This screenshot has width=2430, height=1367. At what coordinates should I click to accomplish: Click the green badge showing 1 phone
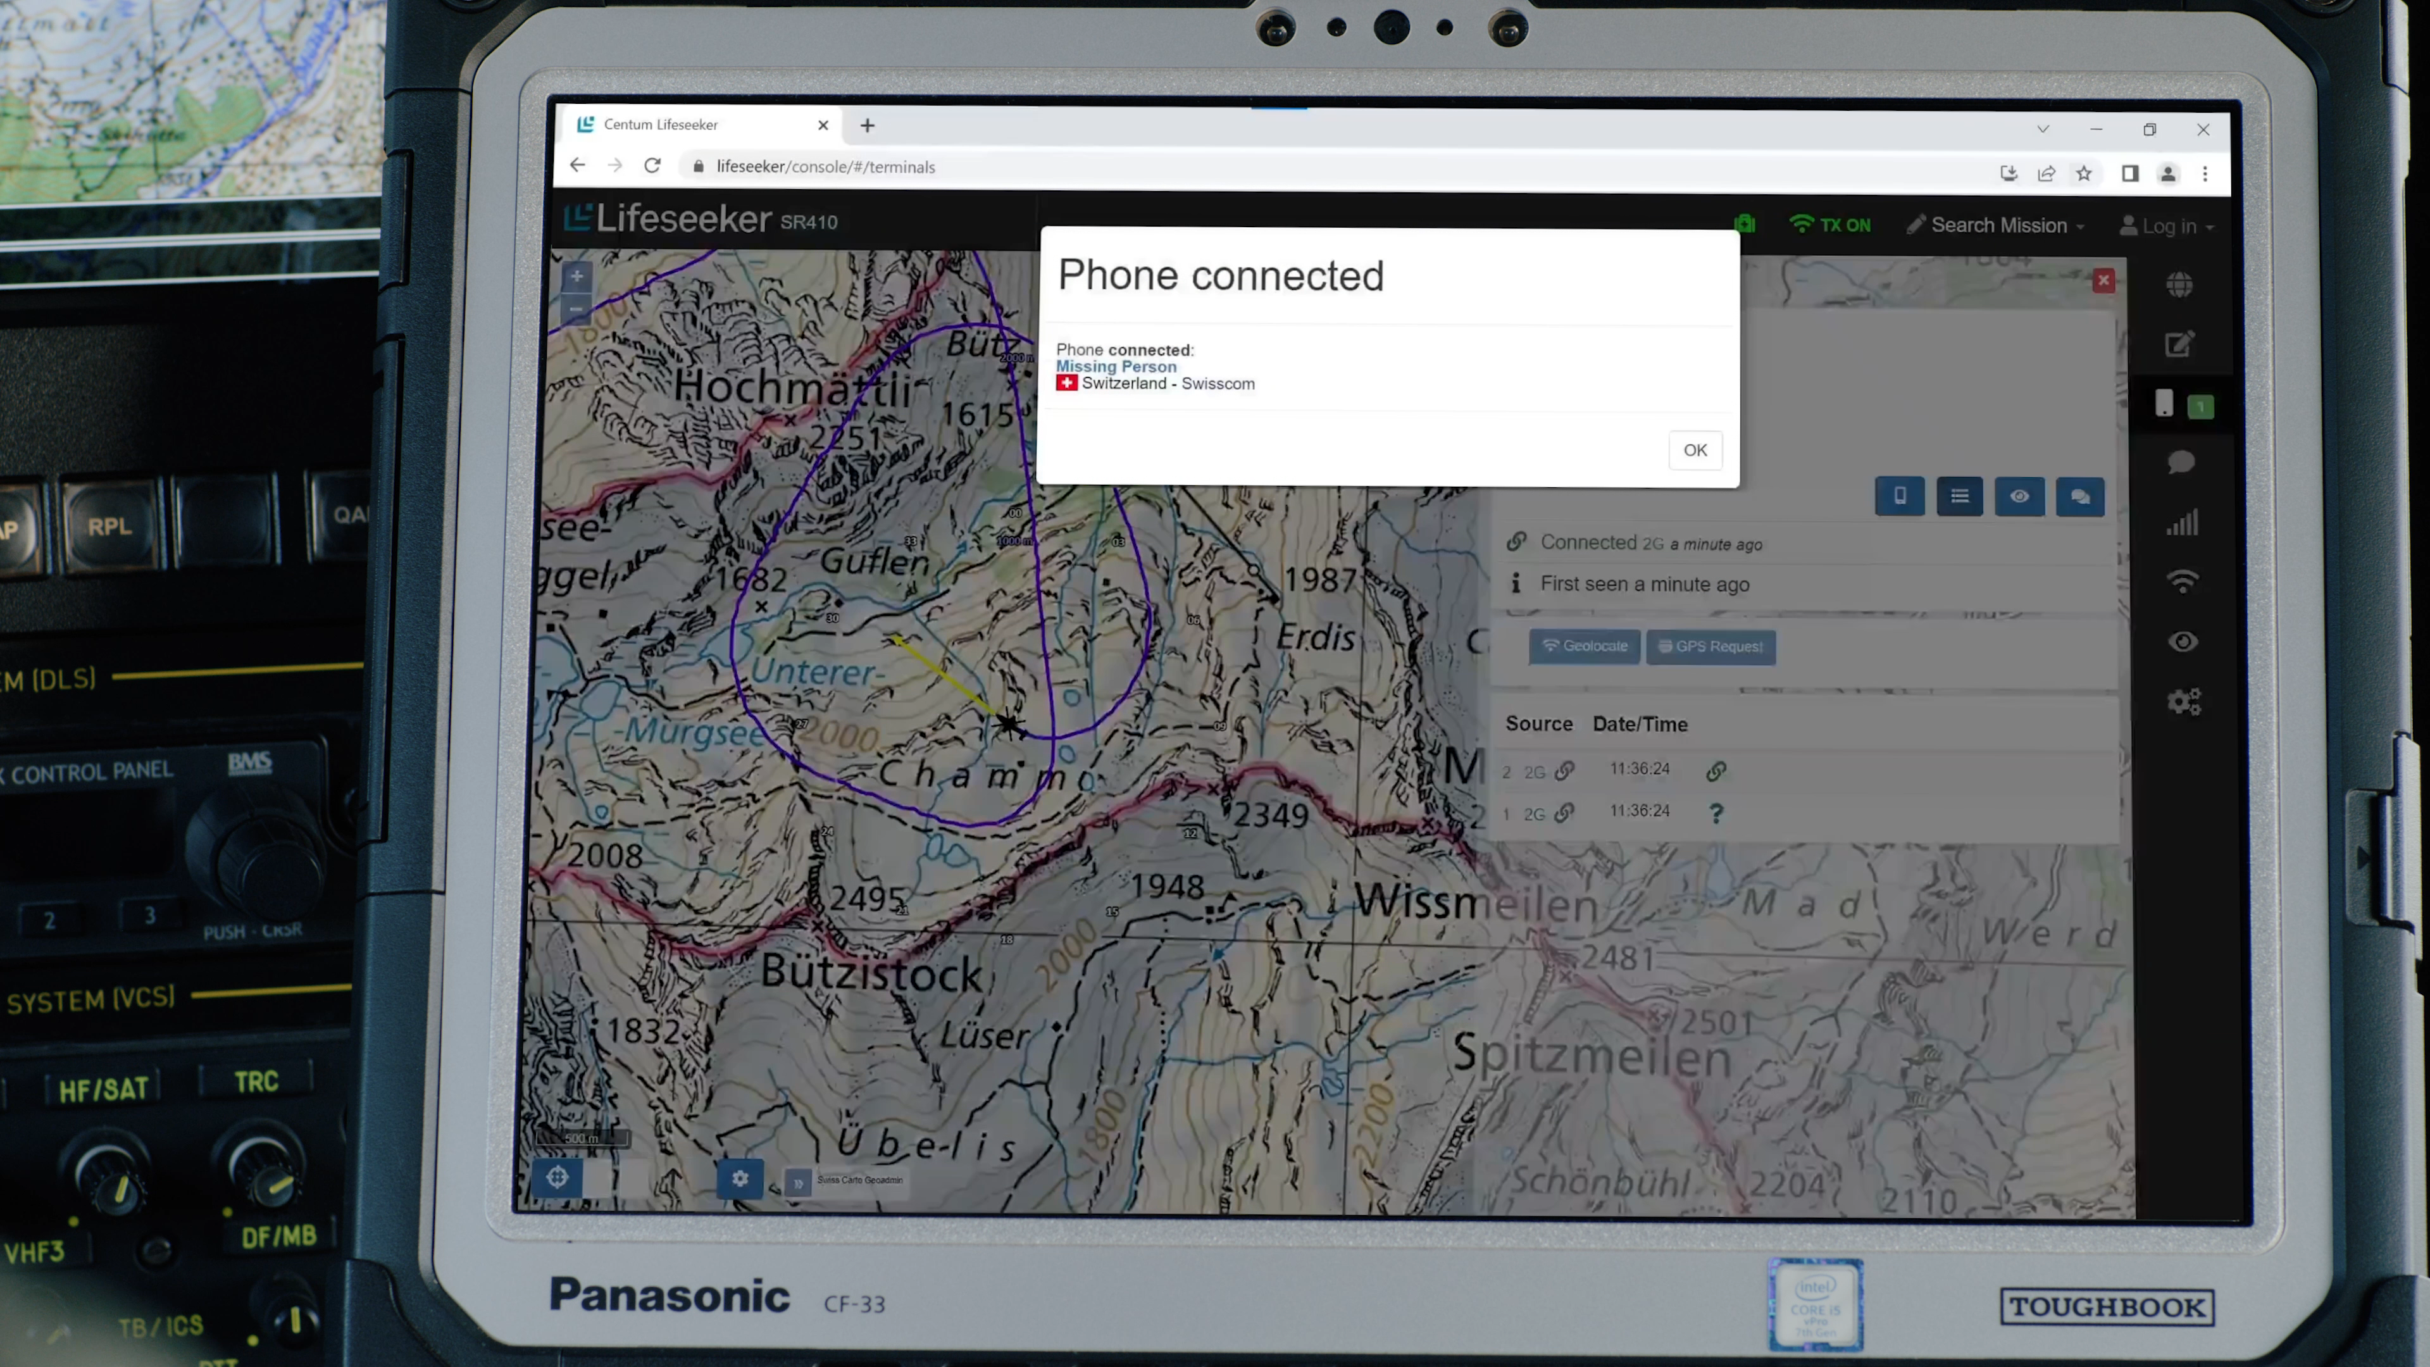2201,406
